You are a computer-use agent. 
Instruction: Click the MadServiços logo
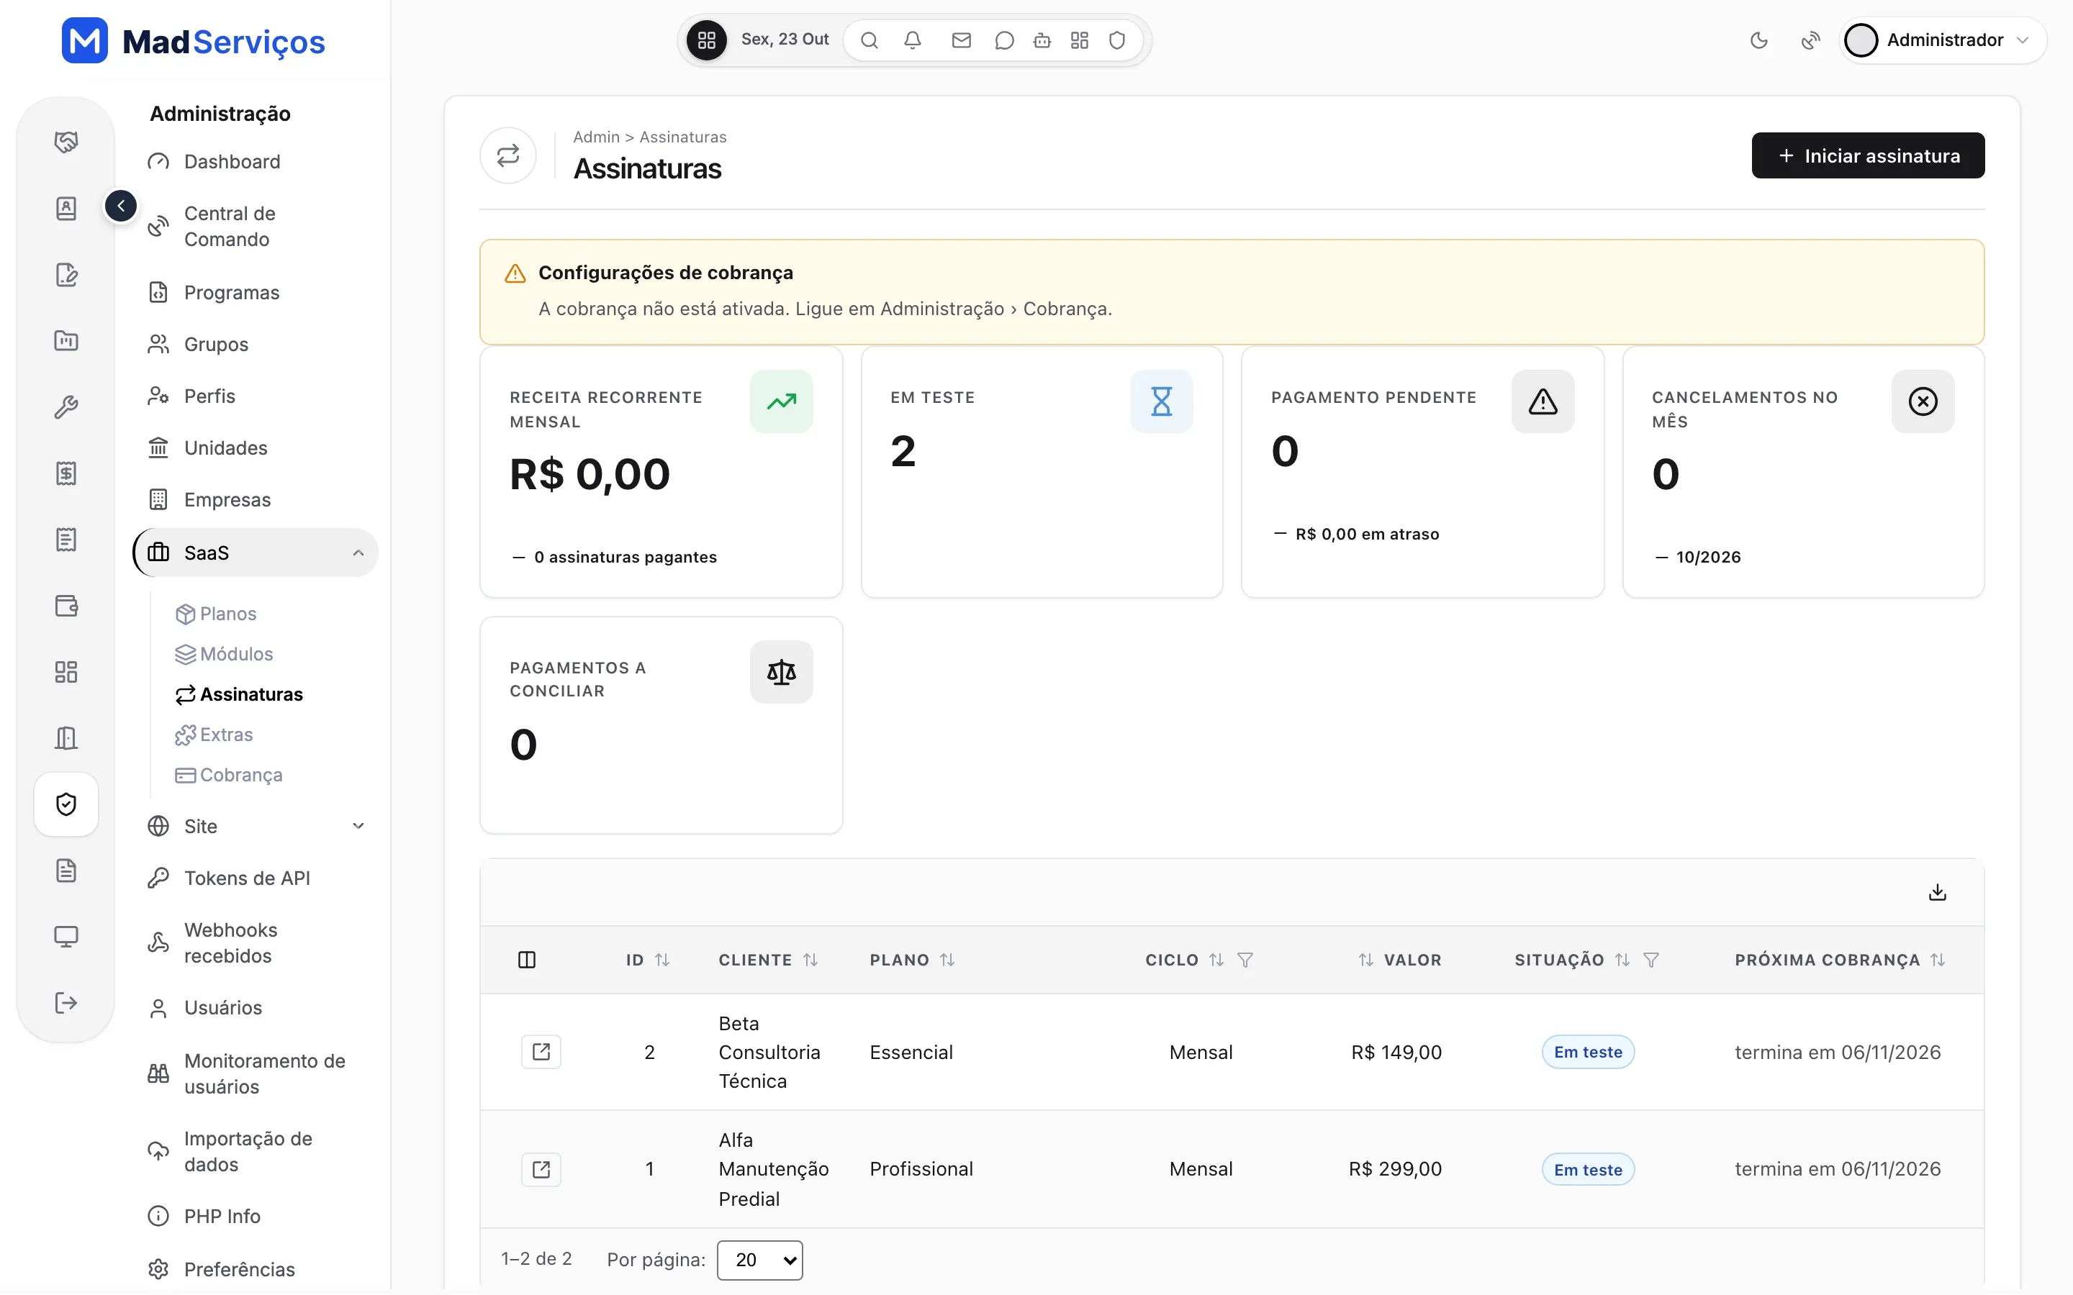click(194, 40)
